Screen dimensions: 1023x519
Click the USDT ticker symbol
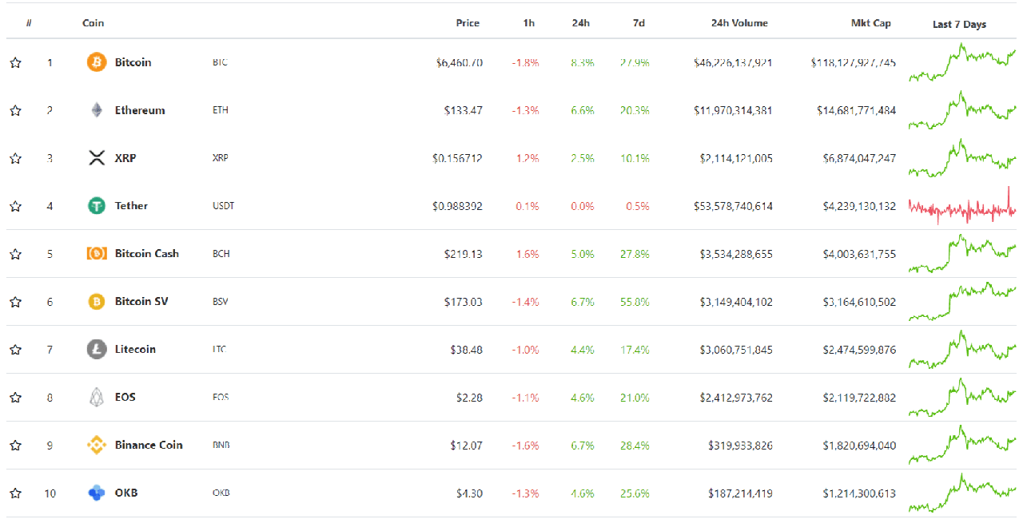pos(224,206)
